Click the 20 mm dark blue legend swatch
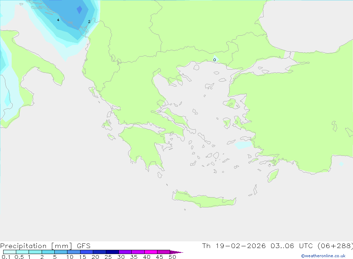Viewport: 353px width, 259px height. [x=99, y=252]
